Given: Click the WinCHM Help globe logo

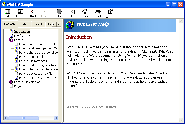Looking at the screenshot, I should (x=70, y=25).
